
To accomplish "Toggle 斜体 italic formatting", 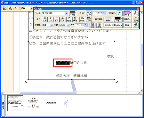I will [x=51, y=19].
